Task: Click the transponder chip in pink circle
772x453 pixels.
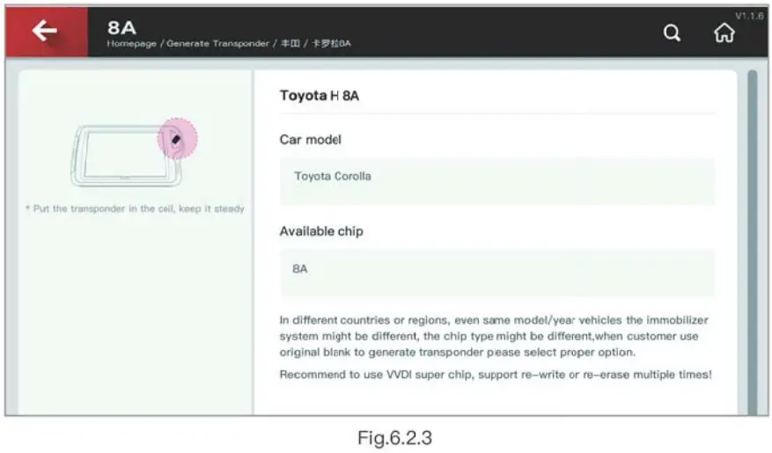Action: click(x=177, y=139)
